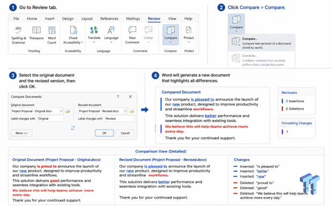Viewport: 332px width, 206px height.
Task: Click 'Inserted: "is pleased to"' change entry
Action: tap(260, 166)
